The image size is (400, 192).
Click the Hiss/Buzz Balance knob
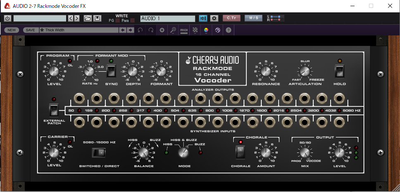pyautogui.click(x=143, y=152)
